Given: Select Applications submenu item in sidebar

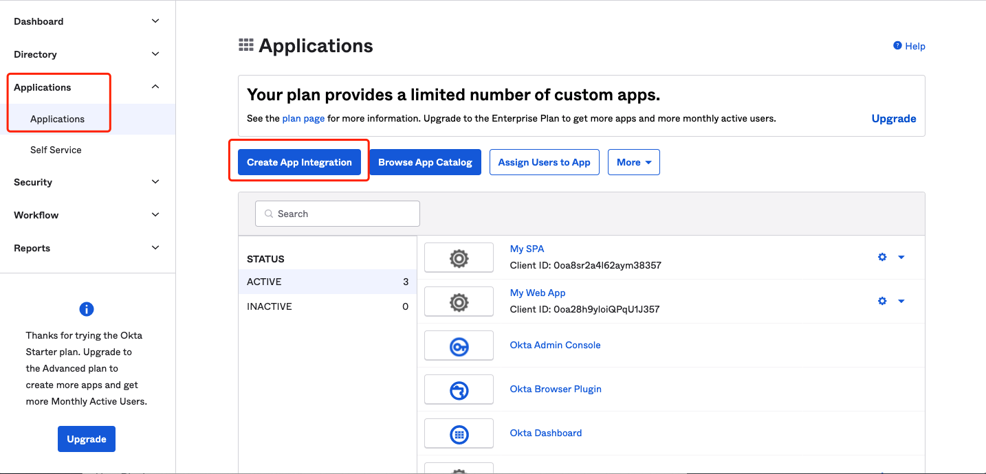Looking at the screenshot, I should point(87,119).
